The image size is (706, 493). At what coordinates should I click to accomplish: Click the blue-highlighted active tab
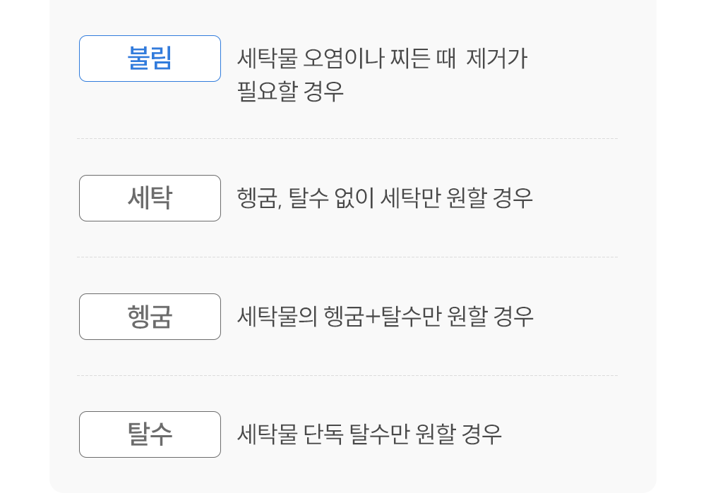click(x=150, y=59)
